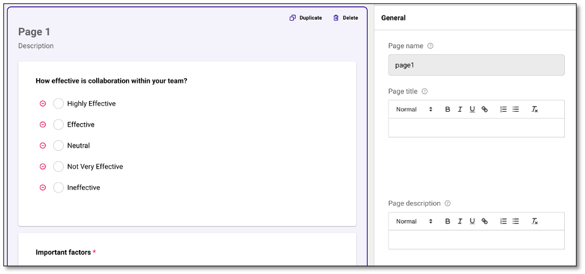The height and width of the screenshot is (274, 585).
Task: Select the Ineffective radio button
Action: tap(58, 188)
